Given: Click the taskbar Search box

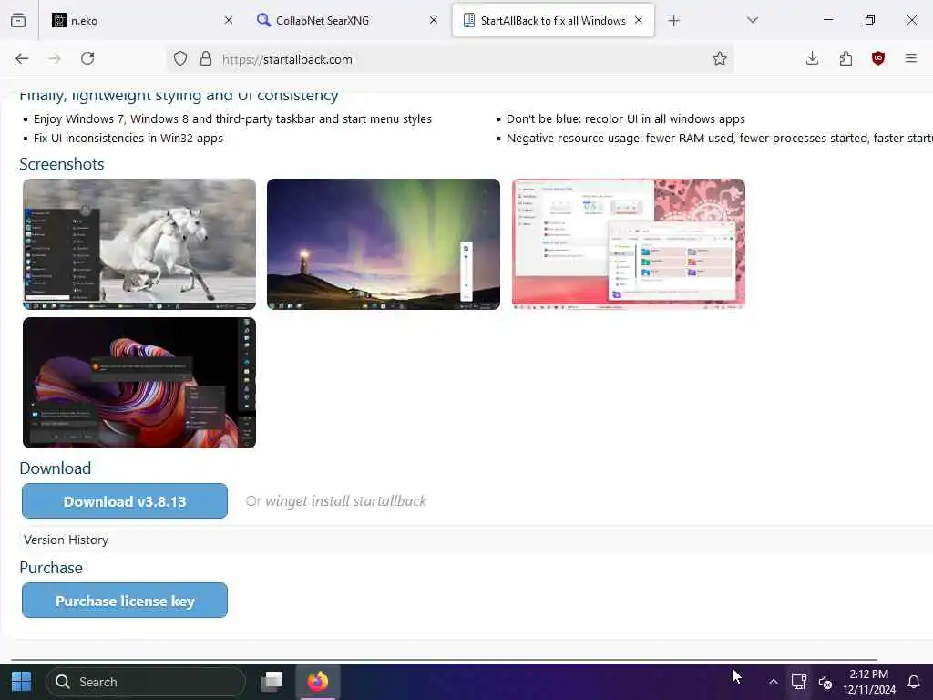Looking at the screenshot, I should [146, 682].
